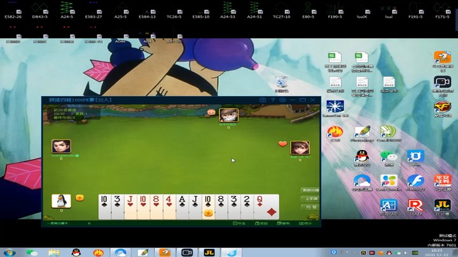The width and height of the screenshot is (458, 257).
Task: Open the video camera app shortcut on the desktop
Action: (x=442, y=85)
